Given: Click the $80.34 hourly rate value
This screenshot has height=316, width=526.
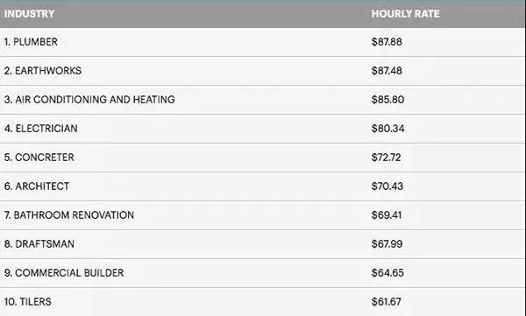Looking at the screenshot, I should point(387,129).
